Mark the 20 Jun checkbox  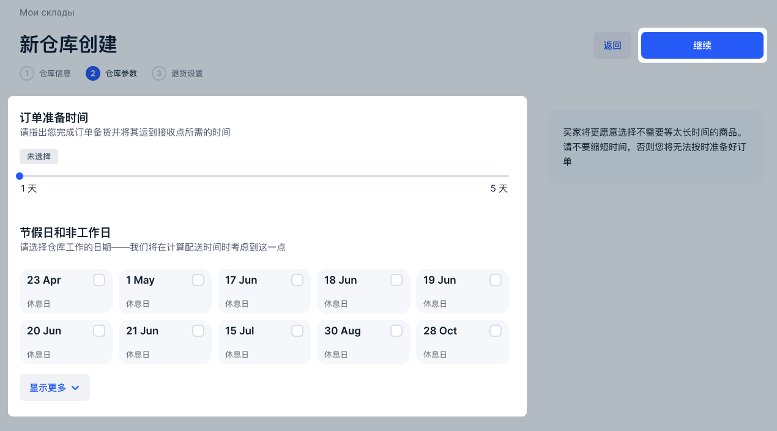99,331
